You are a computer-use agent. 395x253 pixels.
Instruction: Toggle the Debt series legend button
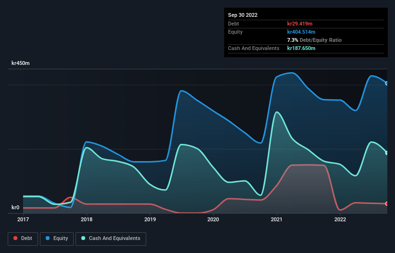(x=23, y=239)
